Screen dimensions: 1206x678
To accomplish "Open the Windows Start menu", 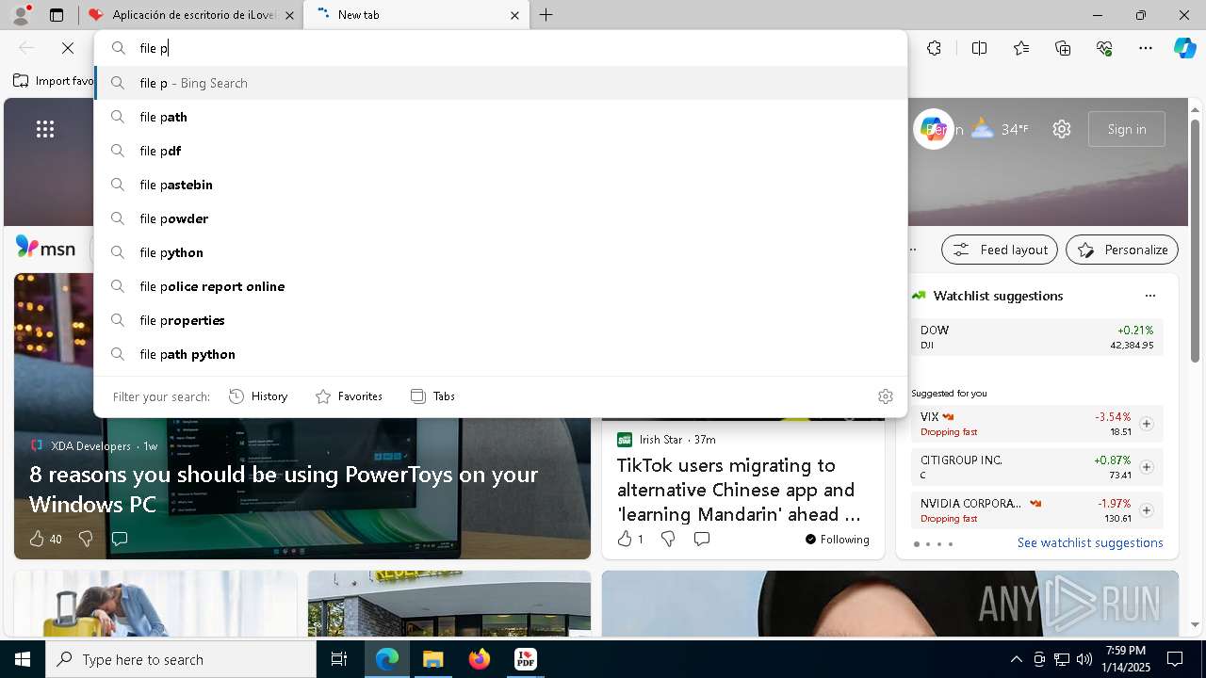I will 23,659.
